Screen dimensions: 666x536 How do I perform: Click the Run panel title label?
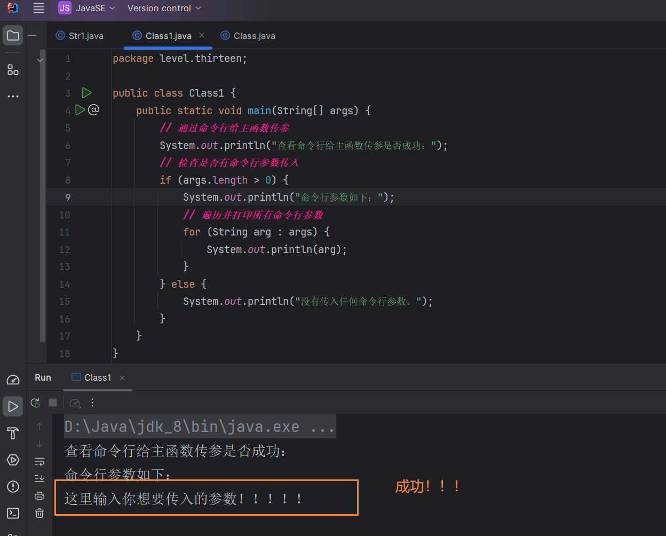(43, 377)
